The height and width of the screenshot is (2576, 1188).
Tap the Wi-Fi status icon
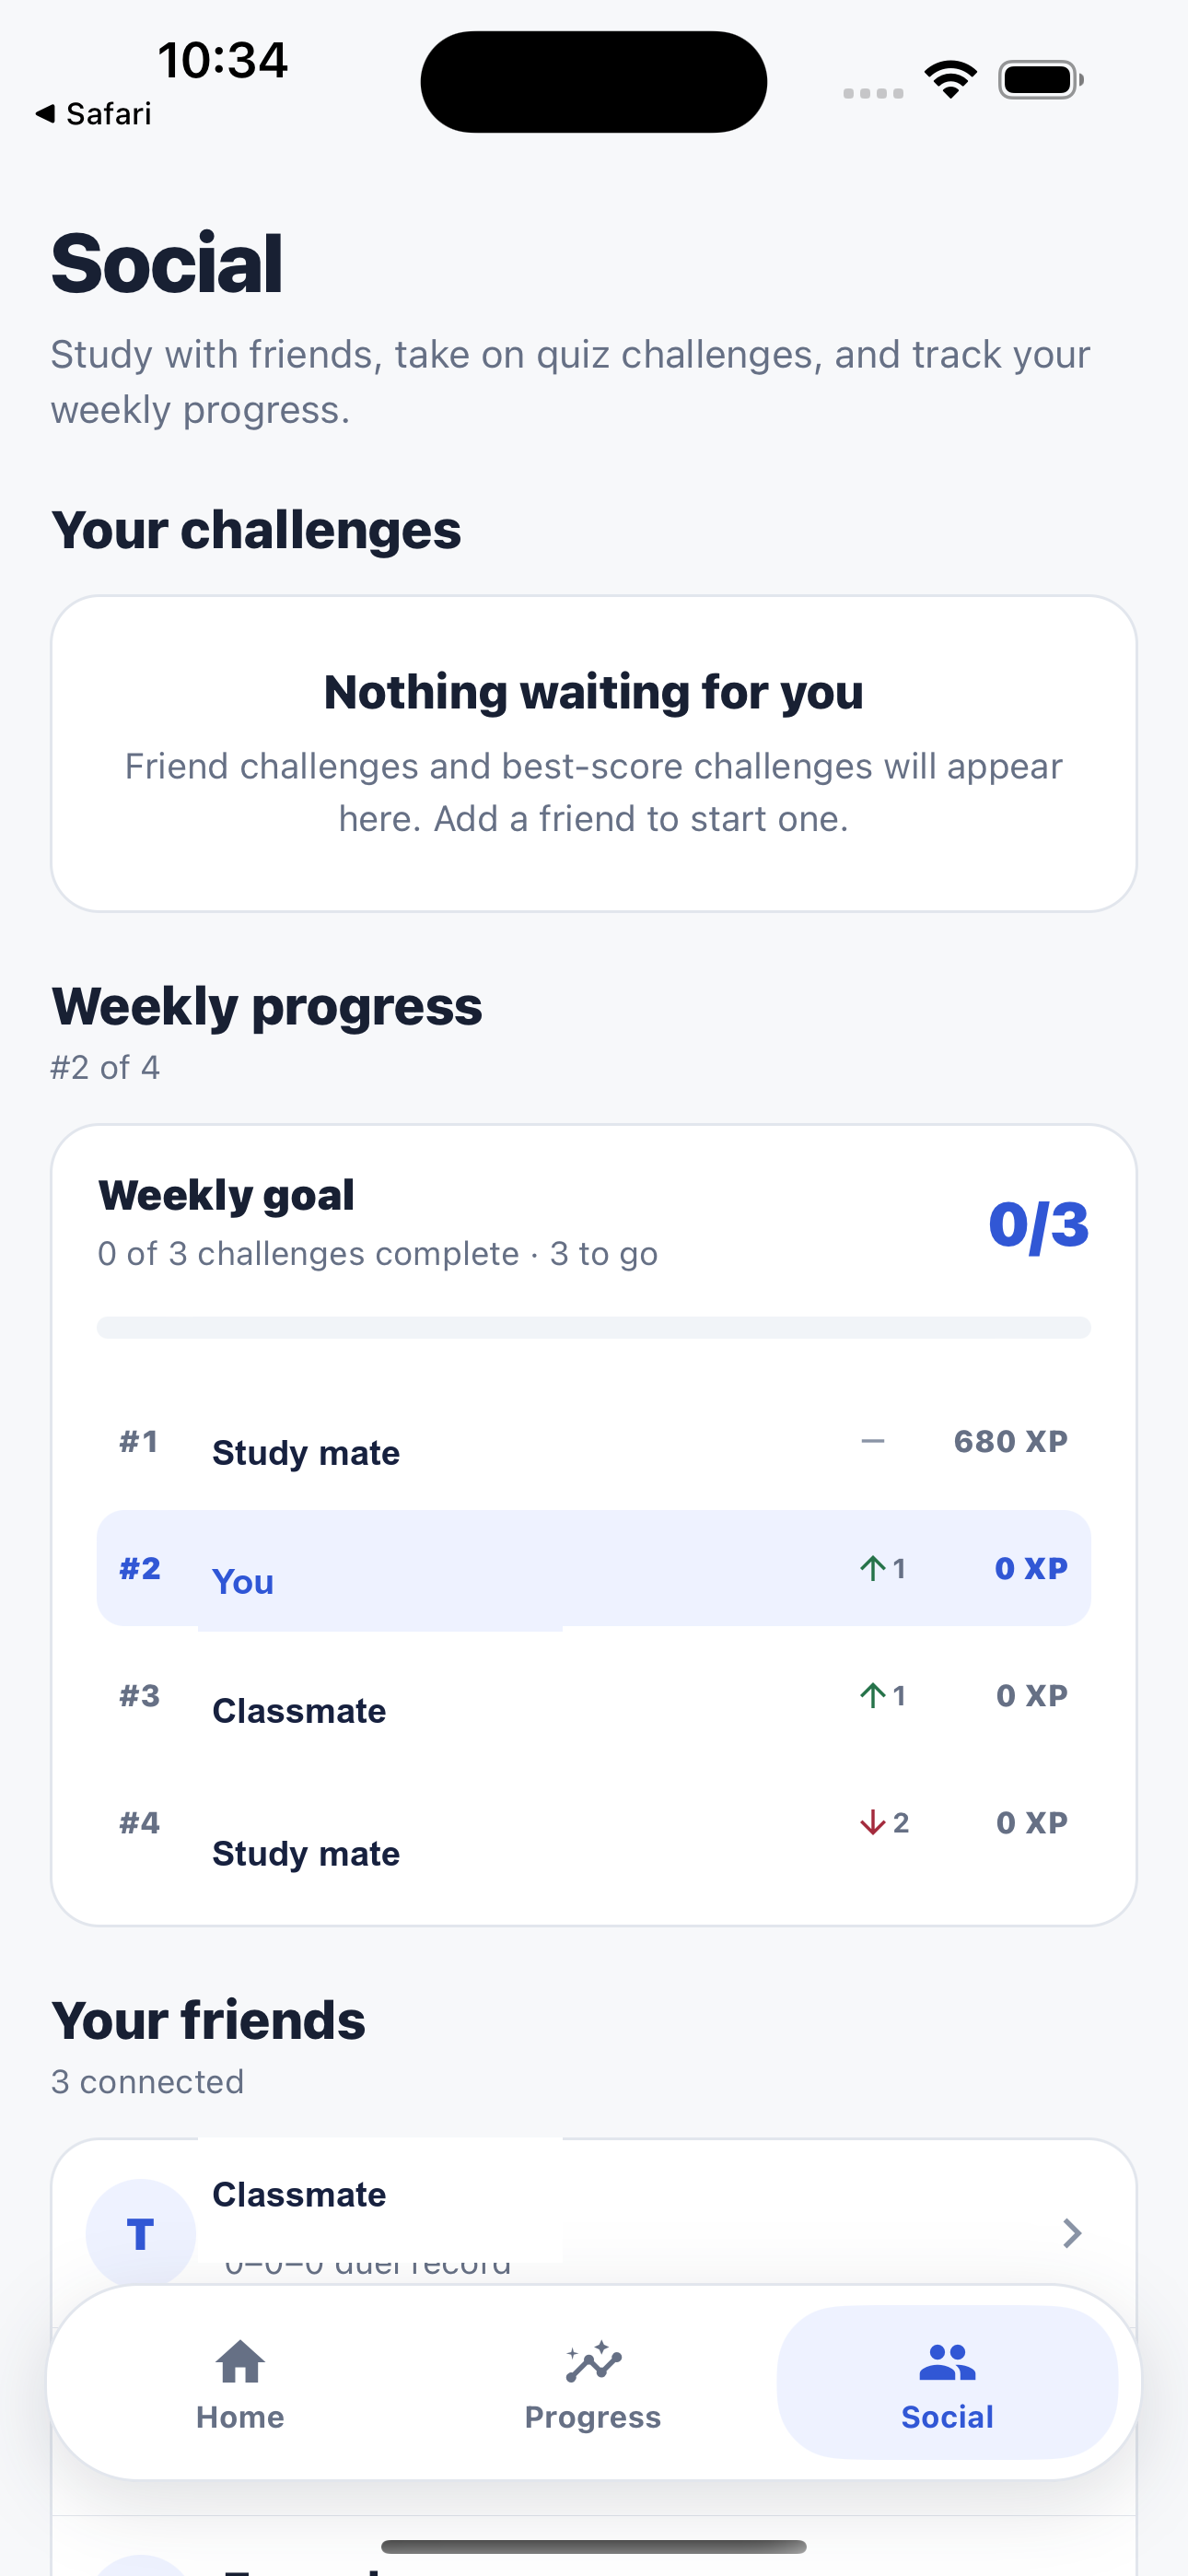pos(950,80)
